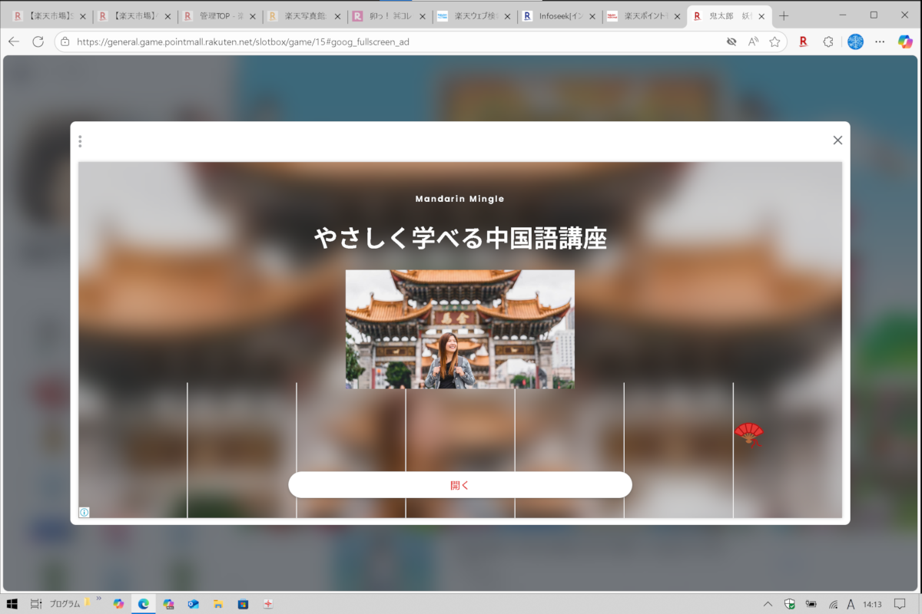
Task: Open Task View on the taskbar
Action: [35, 604]
